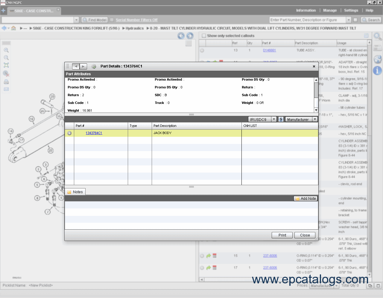The width and height of the screenshot is (383, 298).
Task: Email the diagram with envelope icon
Action: click(x=6, y=89)
